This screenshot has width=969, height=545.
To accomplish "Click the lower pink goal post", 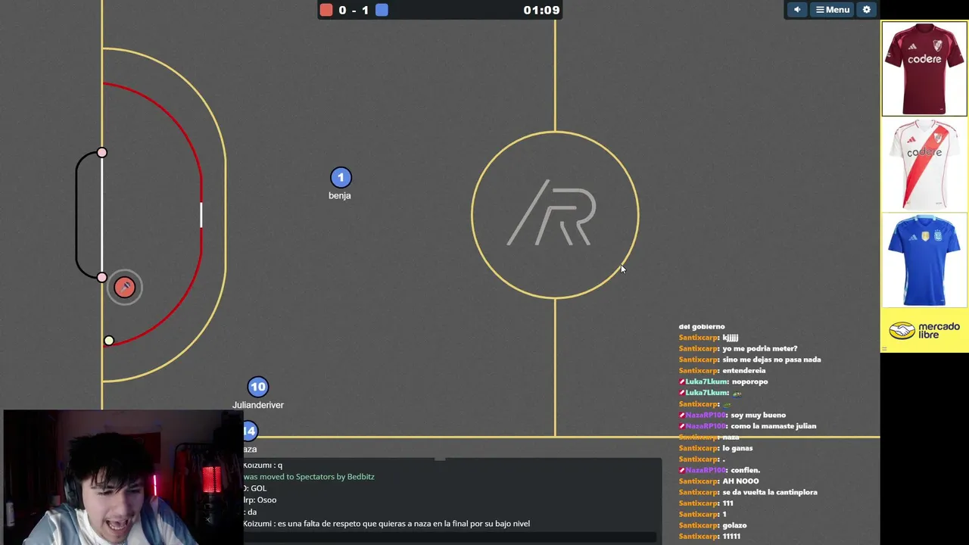I will coord(102,278).
